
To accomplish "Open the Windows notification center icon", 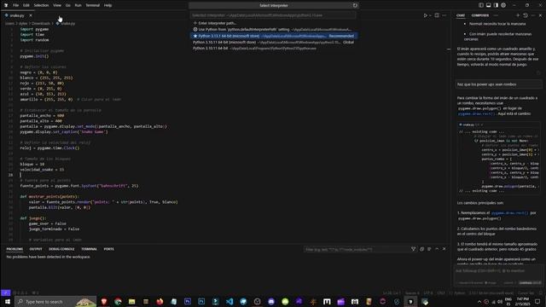I will point(537,301).
